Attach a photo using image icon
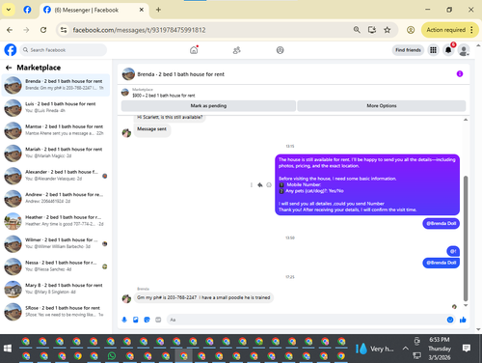 [x=136, y=320]
